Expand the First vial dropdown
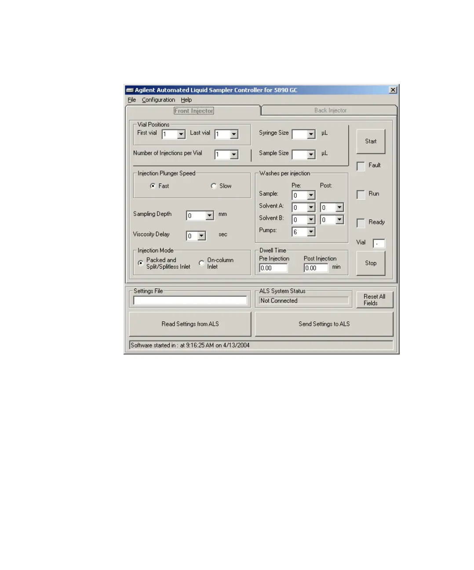Image resolution: width=474 pixels, height=570 pixels. coord(181,134)
